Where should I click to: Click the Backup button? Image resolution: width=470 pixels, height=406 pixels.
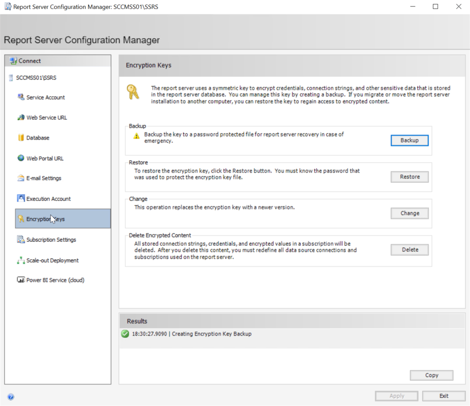pyautogui.click(x=409, y=140)
